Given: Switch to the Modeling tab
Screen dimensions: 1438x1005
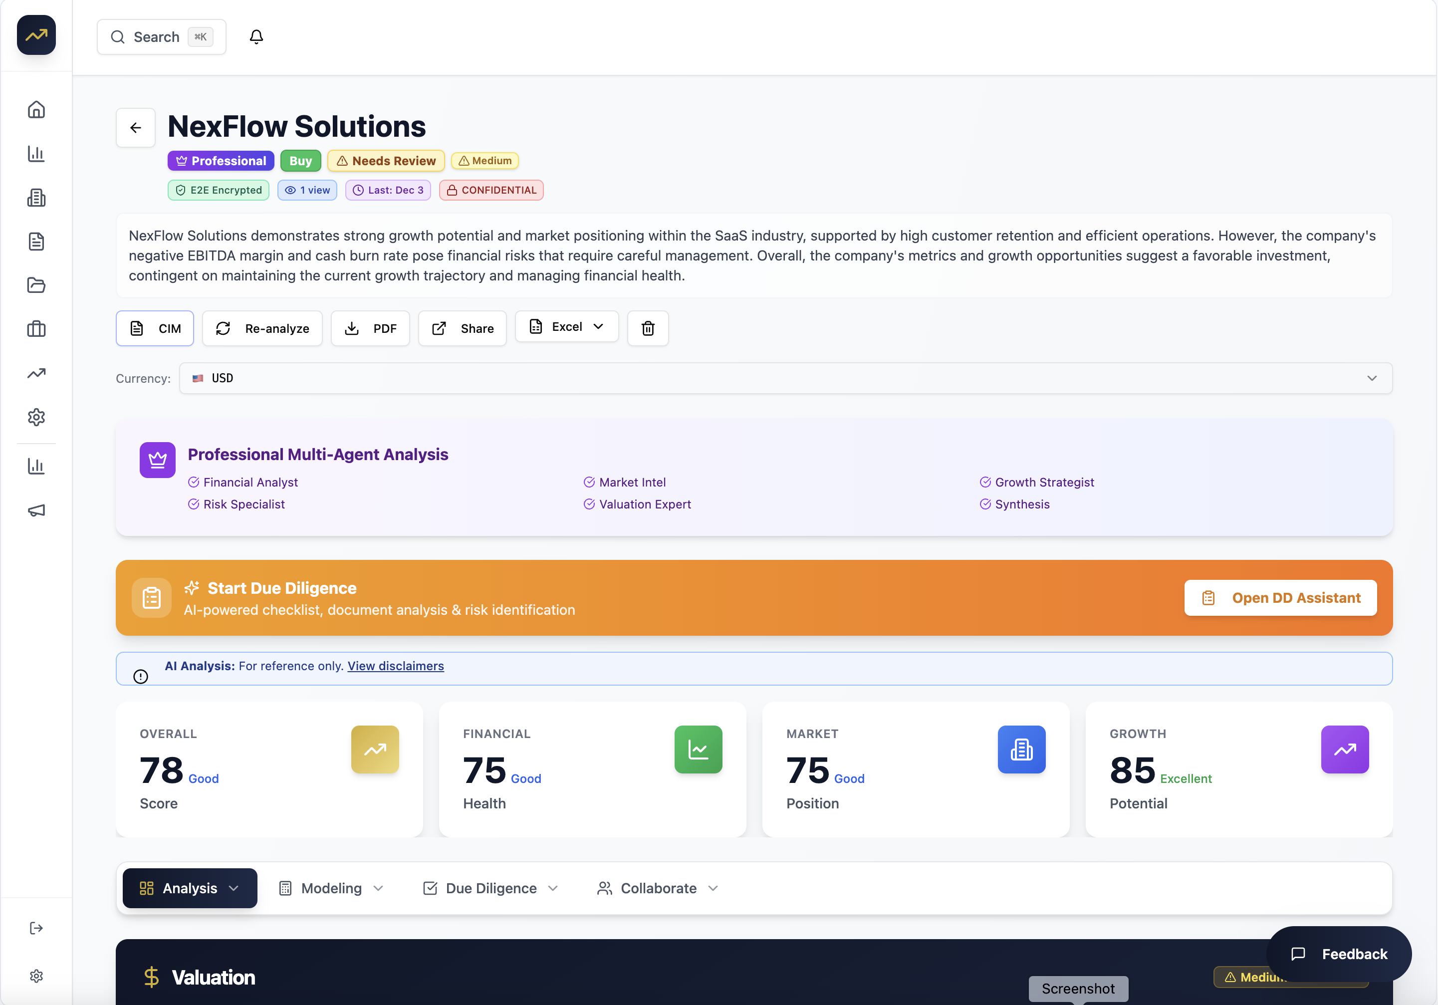Looking at the screenshot, I should [331, 888].
